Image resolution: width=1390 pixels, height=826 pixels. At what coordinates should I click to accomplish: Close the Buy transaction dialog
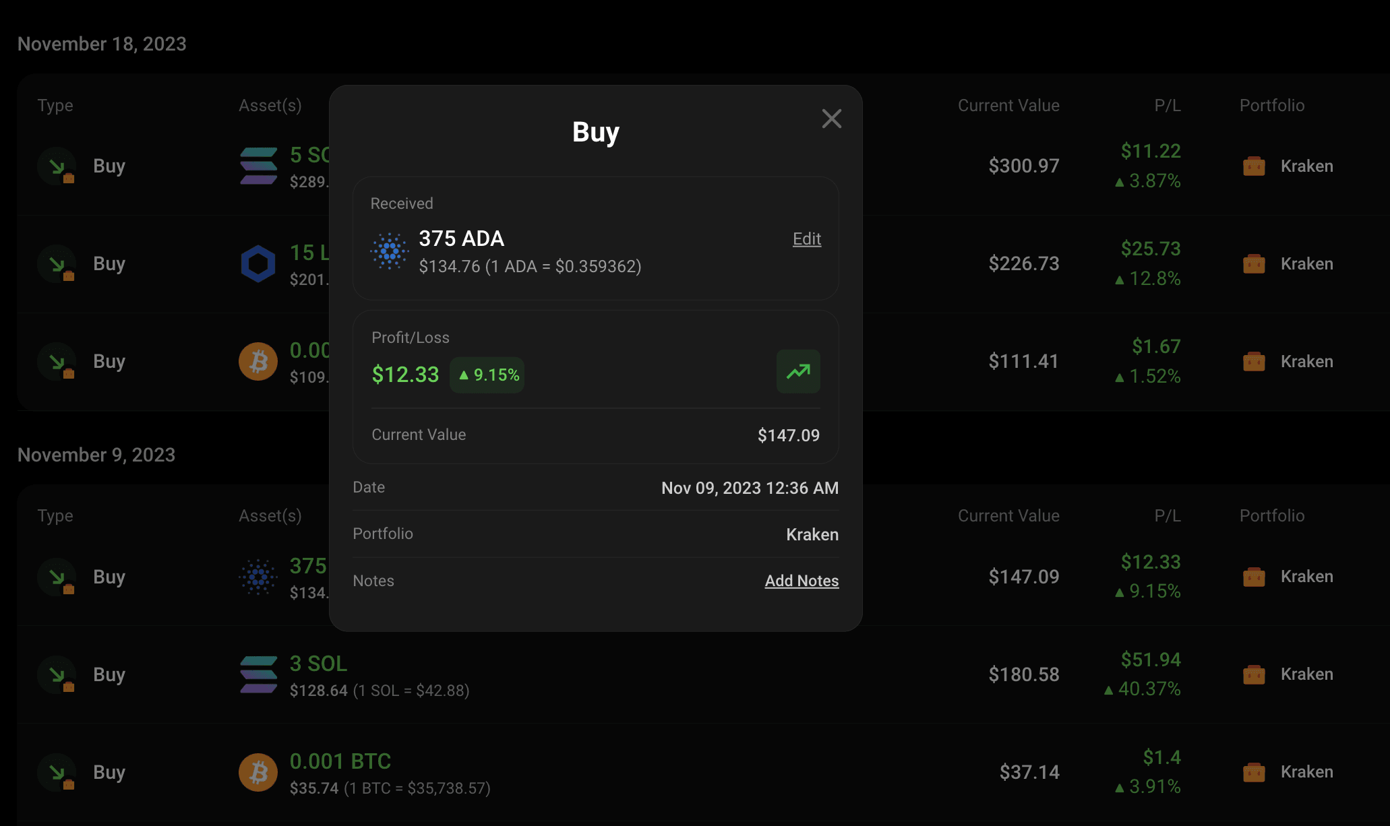(831, 119)
